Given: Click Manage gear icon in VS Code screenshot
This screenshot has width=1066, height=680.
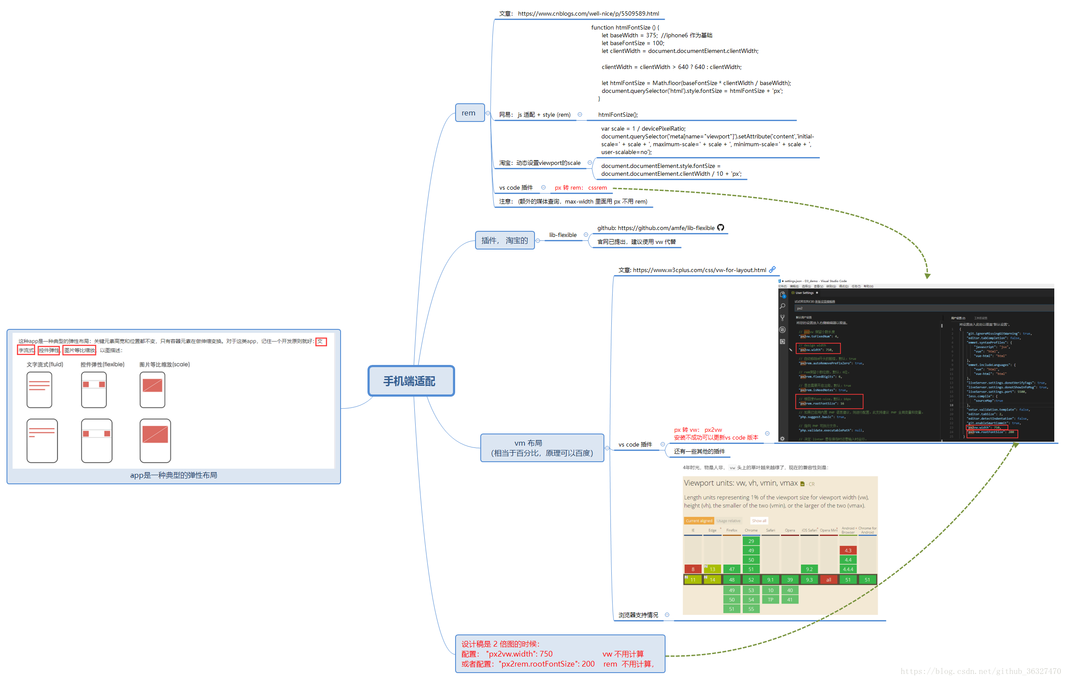Looking at the screenshot, I should tap(783, 439).
